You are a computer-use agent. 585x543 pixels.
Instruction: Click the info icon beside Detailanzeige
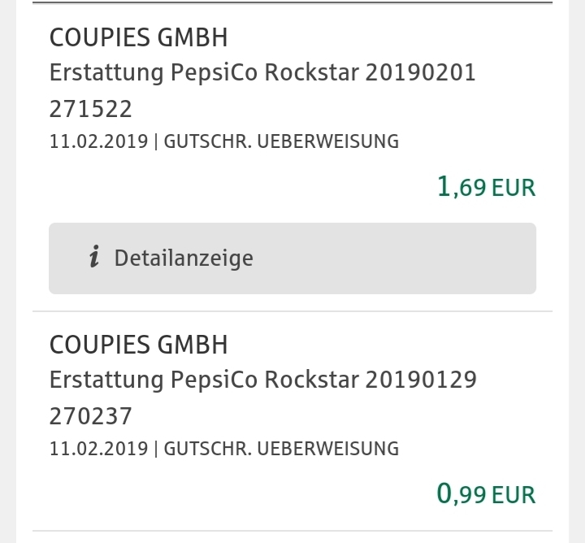coord(94,256)
